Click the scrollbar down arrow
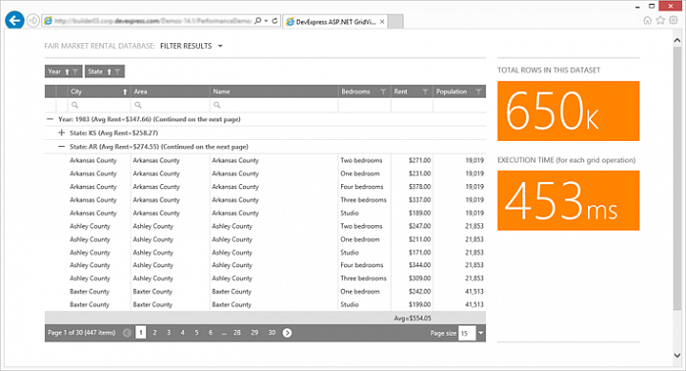The image size is (686, 371). point(677,355)
